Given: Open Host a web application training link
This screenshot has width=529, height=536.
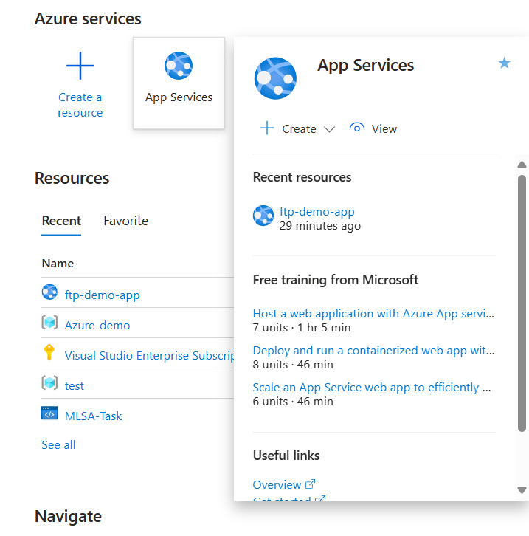Looking at the screenshot, I should point(373,314).
